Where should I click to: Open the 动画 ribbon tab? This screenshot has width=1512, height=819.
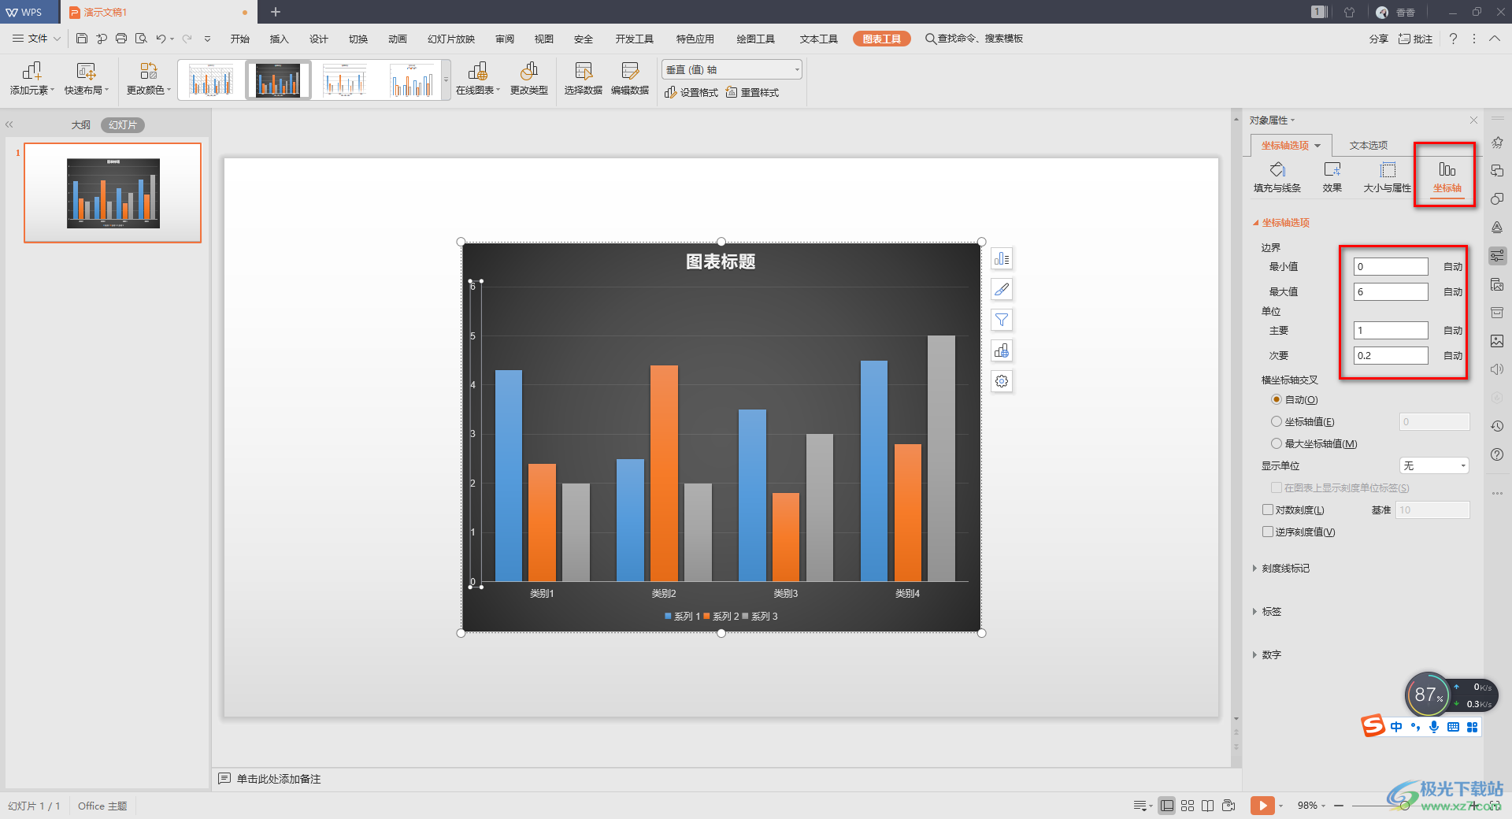(x=398, y=39)
